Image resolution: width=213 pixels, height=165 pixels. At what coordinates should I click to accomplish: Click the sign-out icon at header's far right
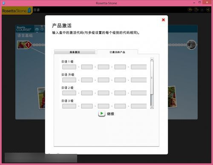point(208,10)
